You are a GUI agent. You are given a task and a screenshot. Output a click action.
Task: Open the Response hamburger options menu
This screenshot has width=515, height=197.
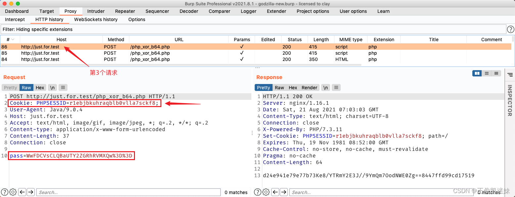[x=336, y=88]
